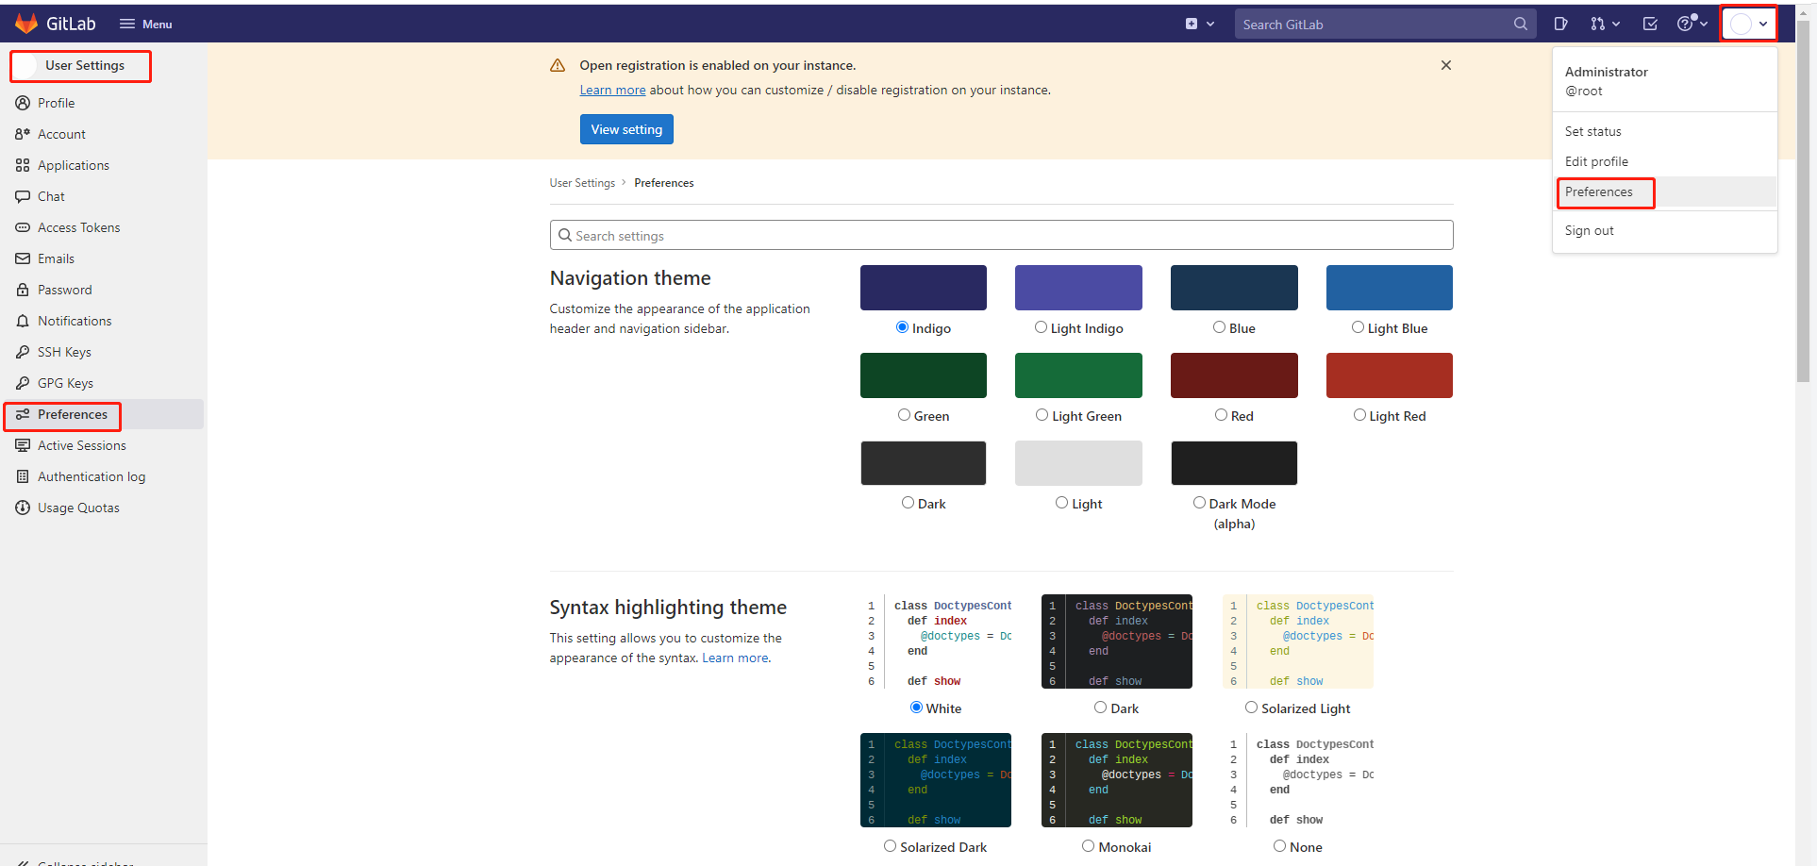This screenshot has height=866, width=1817.
Task: Click the search magnifier icon in header
Action: point(1520,25)
